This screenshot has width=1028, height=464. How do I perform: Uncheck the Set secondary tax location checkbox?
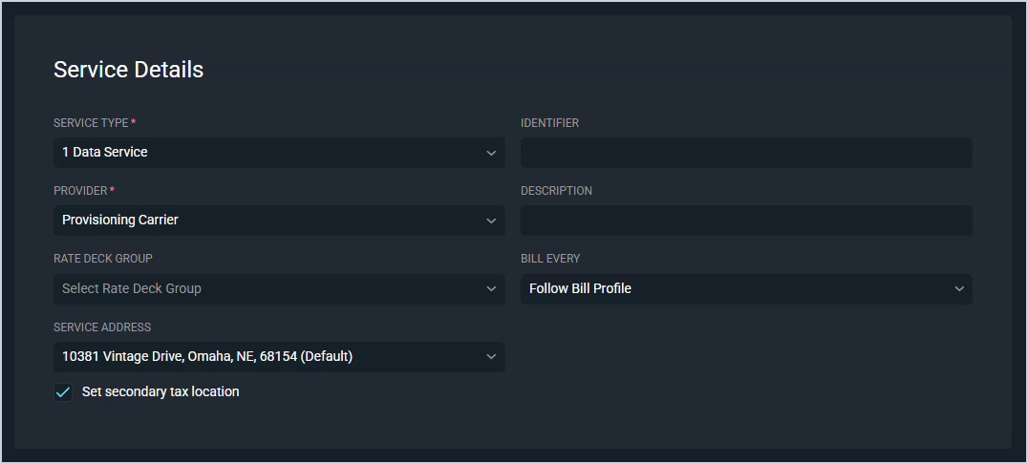coord(63,391)
